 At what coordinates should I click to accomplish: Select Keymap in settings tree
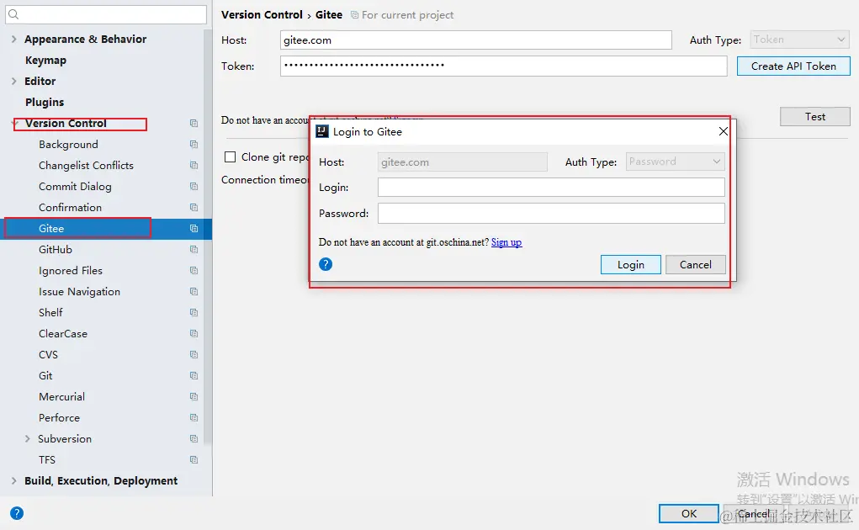click(45, 61)
